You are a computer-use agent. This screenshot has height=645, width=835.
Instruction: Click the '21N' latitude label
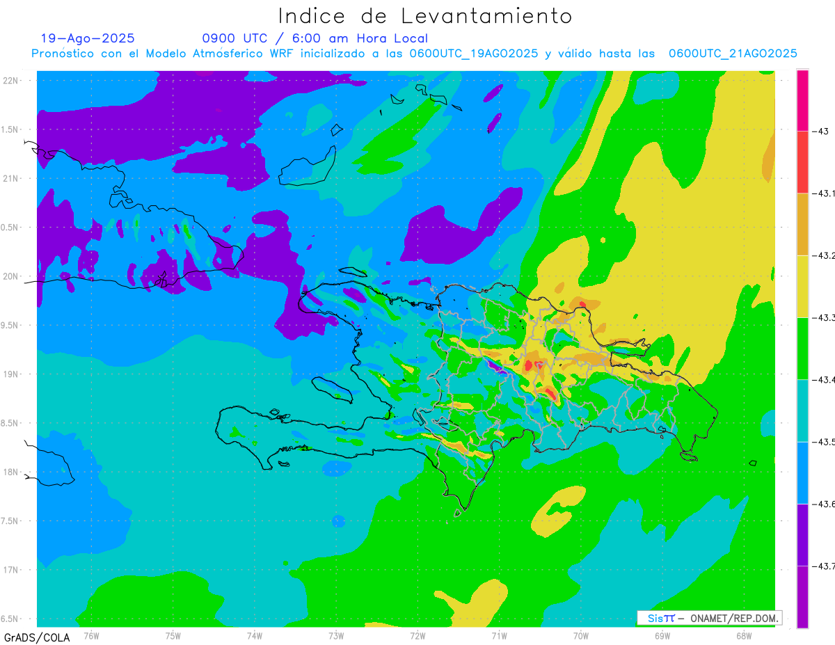pyautogui.click(x=12, y=178)
